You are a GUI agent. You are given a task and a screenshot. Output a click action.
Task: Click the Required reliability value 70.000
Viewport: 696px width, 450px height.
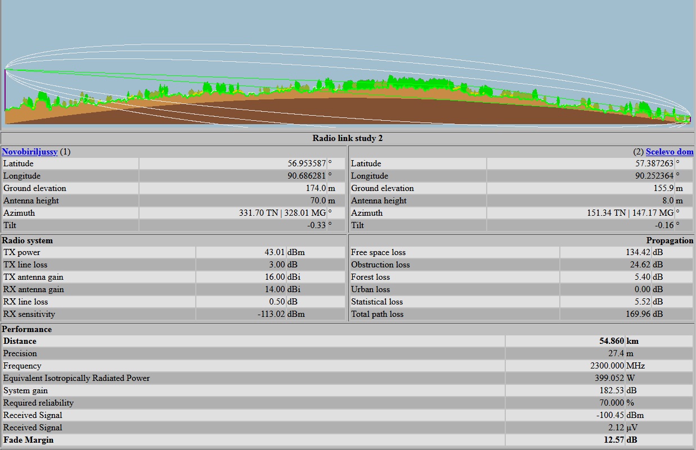(x=610, y=403)
